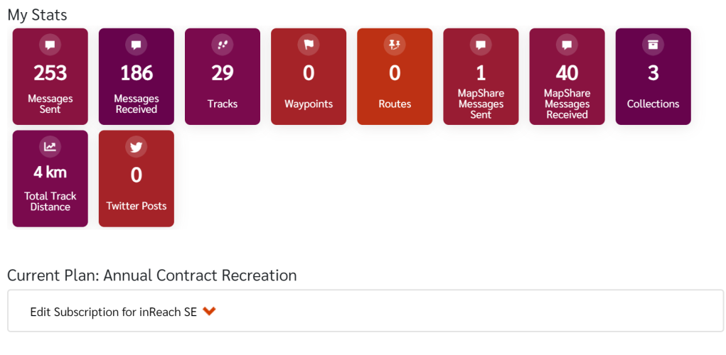726x355 pixels.
Task: Select the Tracks footprints icon
Action: pyautogui.click(x=223, y=45)
